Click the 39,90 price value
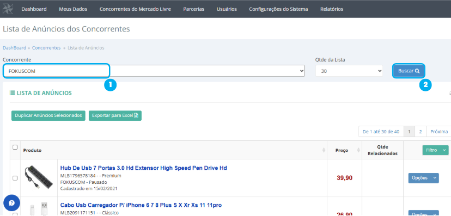This screenshot has width=451, height=216. click(345, 178)
